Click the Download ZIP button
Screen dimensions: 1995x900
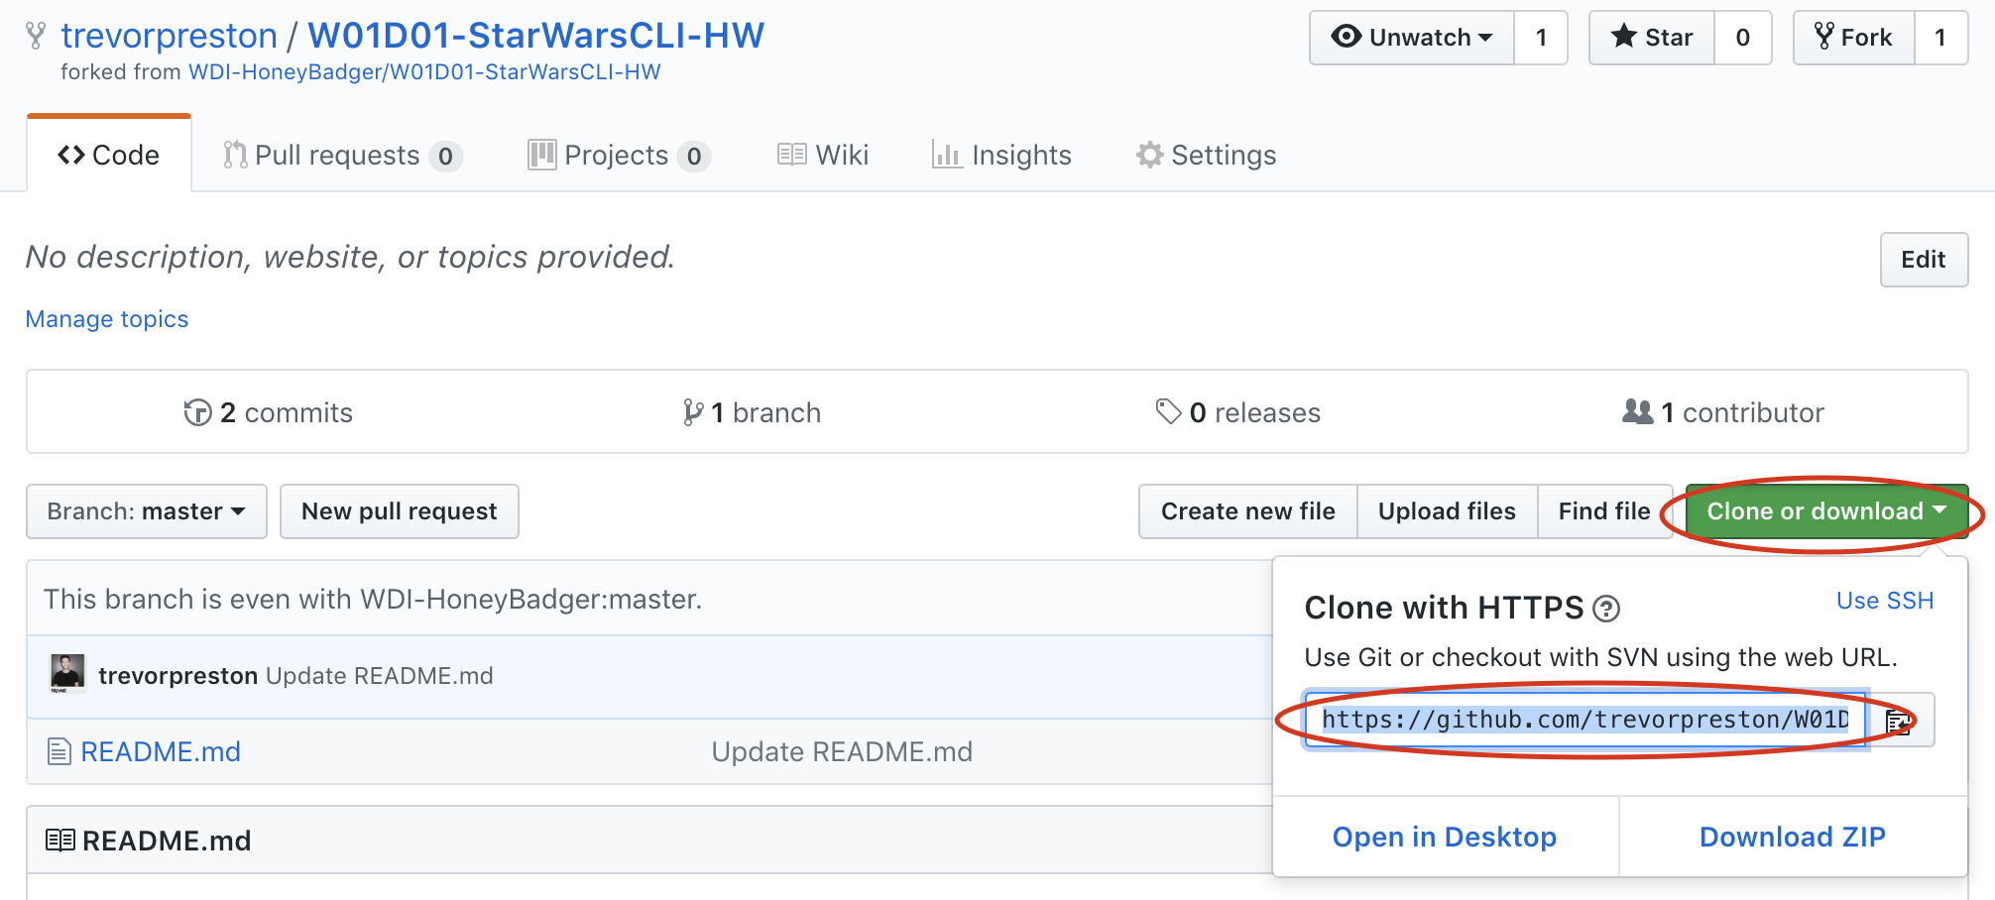1793,838
